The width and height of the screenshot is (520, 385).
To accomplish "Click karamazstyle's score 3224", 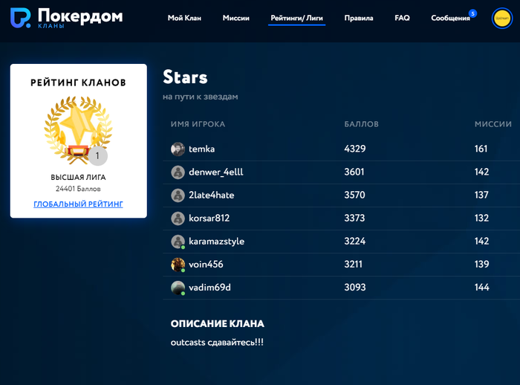I will click(355, 241).
